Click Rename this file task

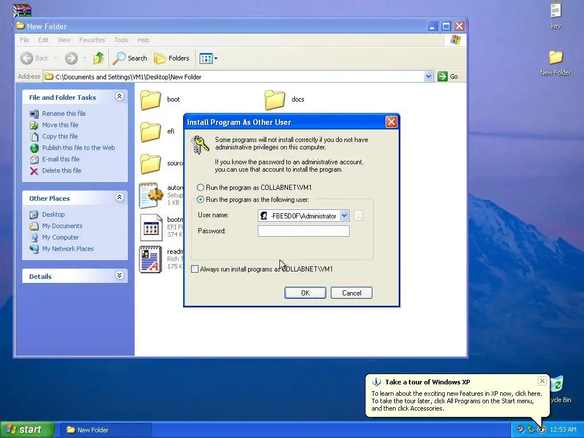(x=64, y=113)
